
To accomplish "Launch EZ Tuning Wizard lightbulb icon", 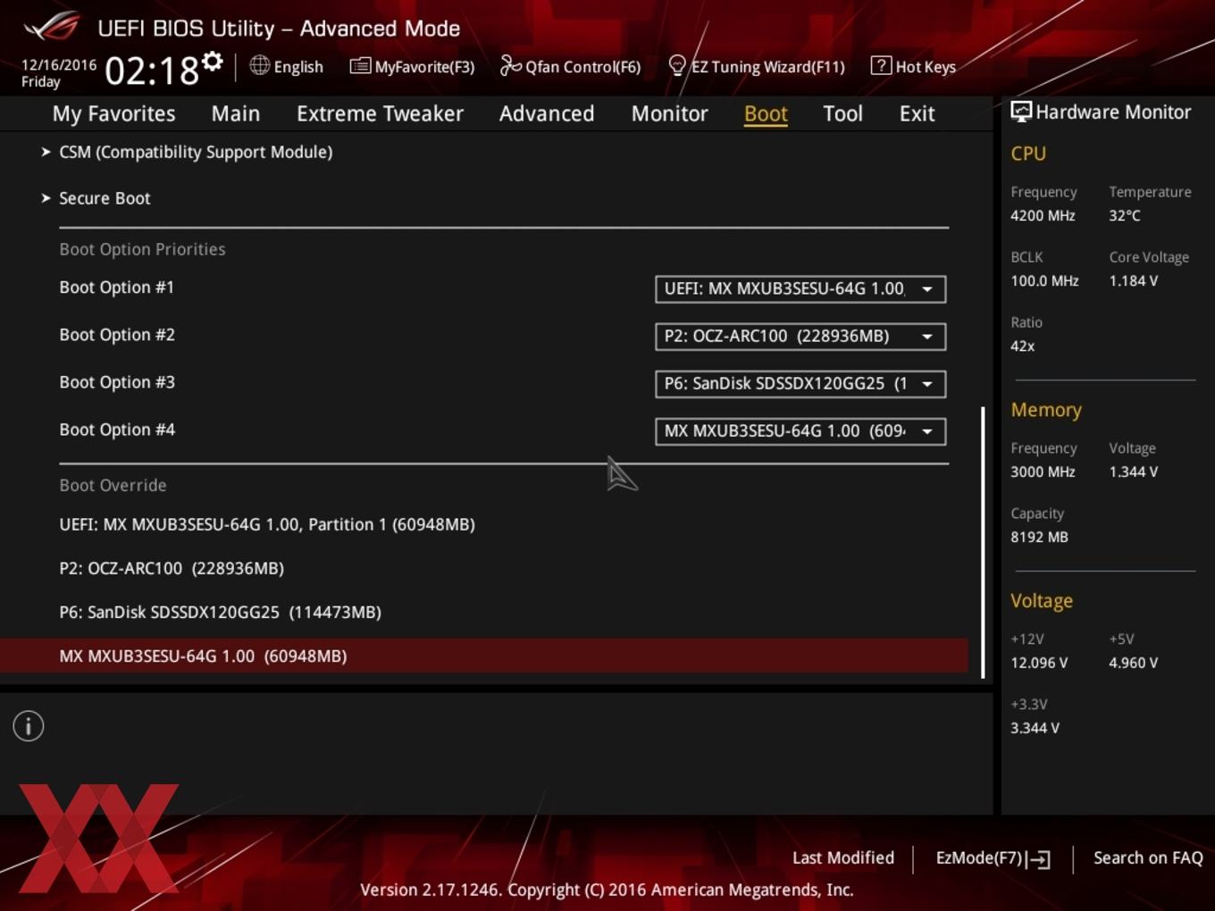I will (x=677, y=65).
